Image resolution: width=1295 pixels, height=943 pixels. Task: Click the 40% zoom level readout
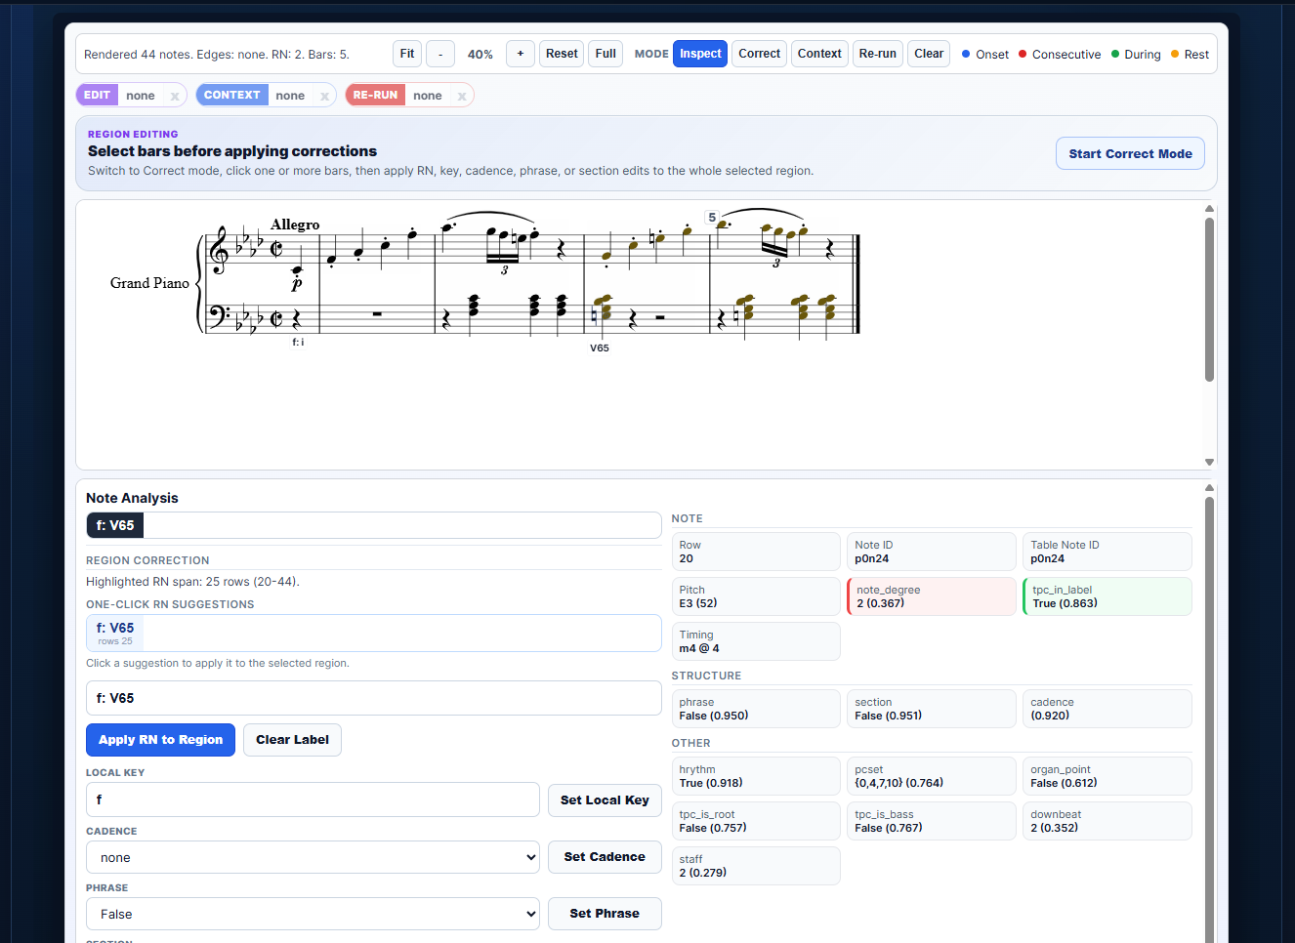tap(480, 55)
